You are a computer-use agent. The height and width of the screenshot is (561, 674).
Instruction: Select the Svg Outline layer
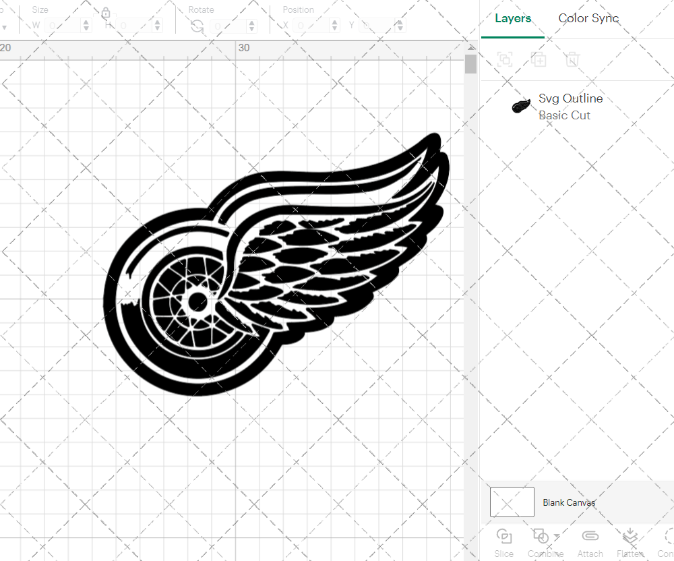click(x=570, y=98)
